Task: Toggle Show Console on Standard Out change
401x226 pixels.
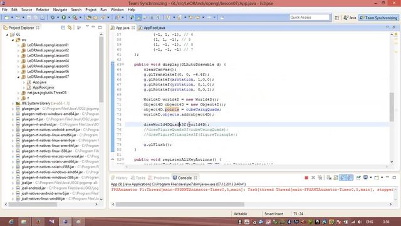Action: (343, 178)
